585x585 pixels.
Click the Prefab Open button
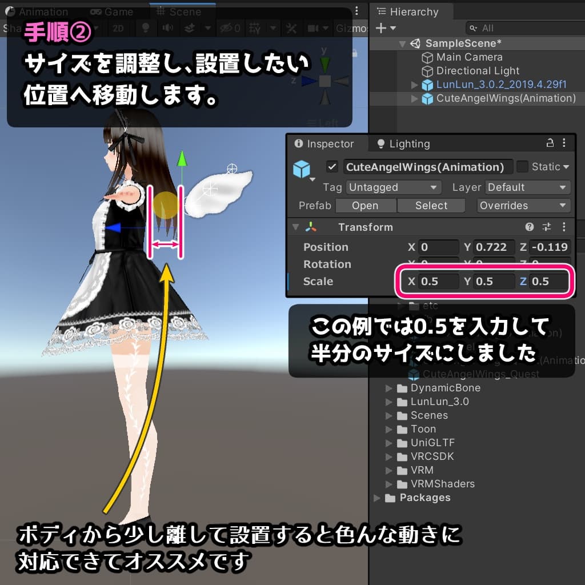click(x=365, y=206)
